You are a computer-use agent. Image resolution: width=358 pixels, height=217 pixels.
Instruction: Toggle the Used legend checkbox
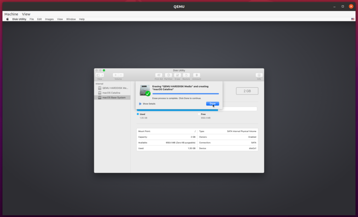point(137,114)
